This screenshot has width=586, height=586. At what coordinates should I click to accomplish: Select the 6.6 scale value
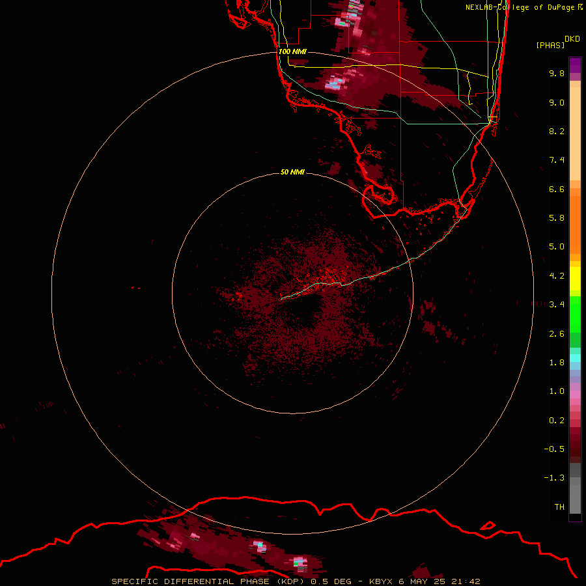tap(557, 189)
